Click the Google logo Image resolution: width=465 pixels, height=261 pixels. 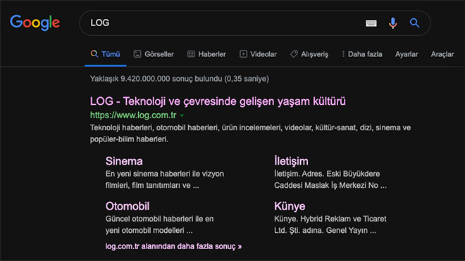coord(35,23)
